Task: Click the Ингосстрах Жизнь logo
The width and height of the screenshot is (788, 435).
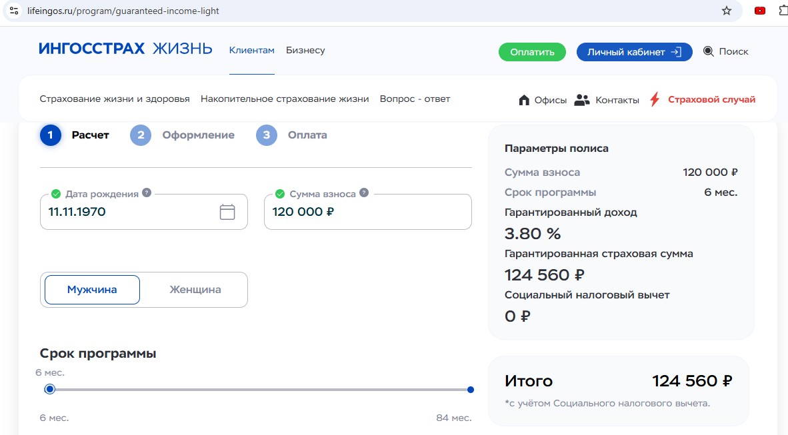Action: (x=125, y=49)
